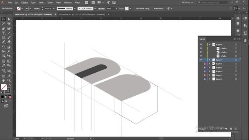Select the Eraser tool

[9, 42]
